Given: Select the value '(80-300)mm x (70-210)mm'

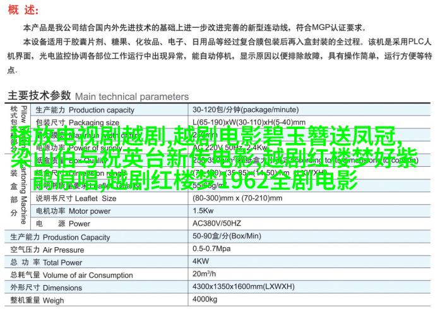Looking at the screenshot, I should pyautogui.click(x=237, y=198).
